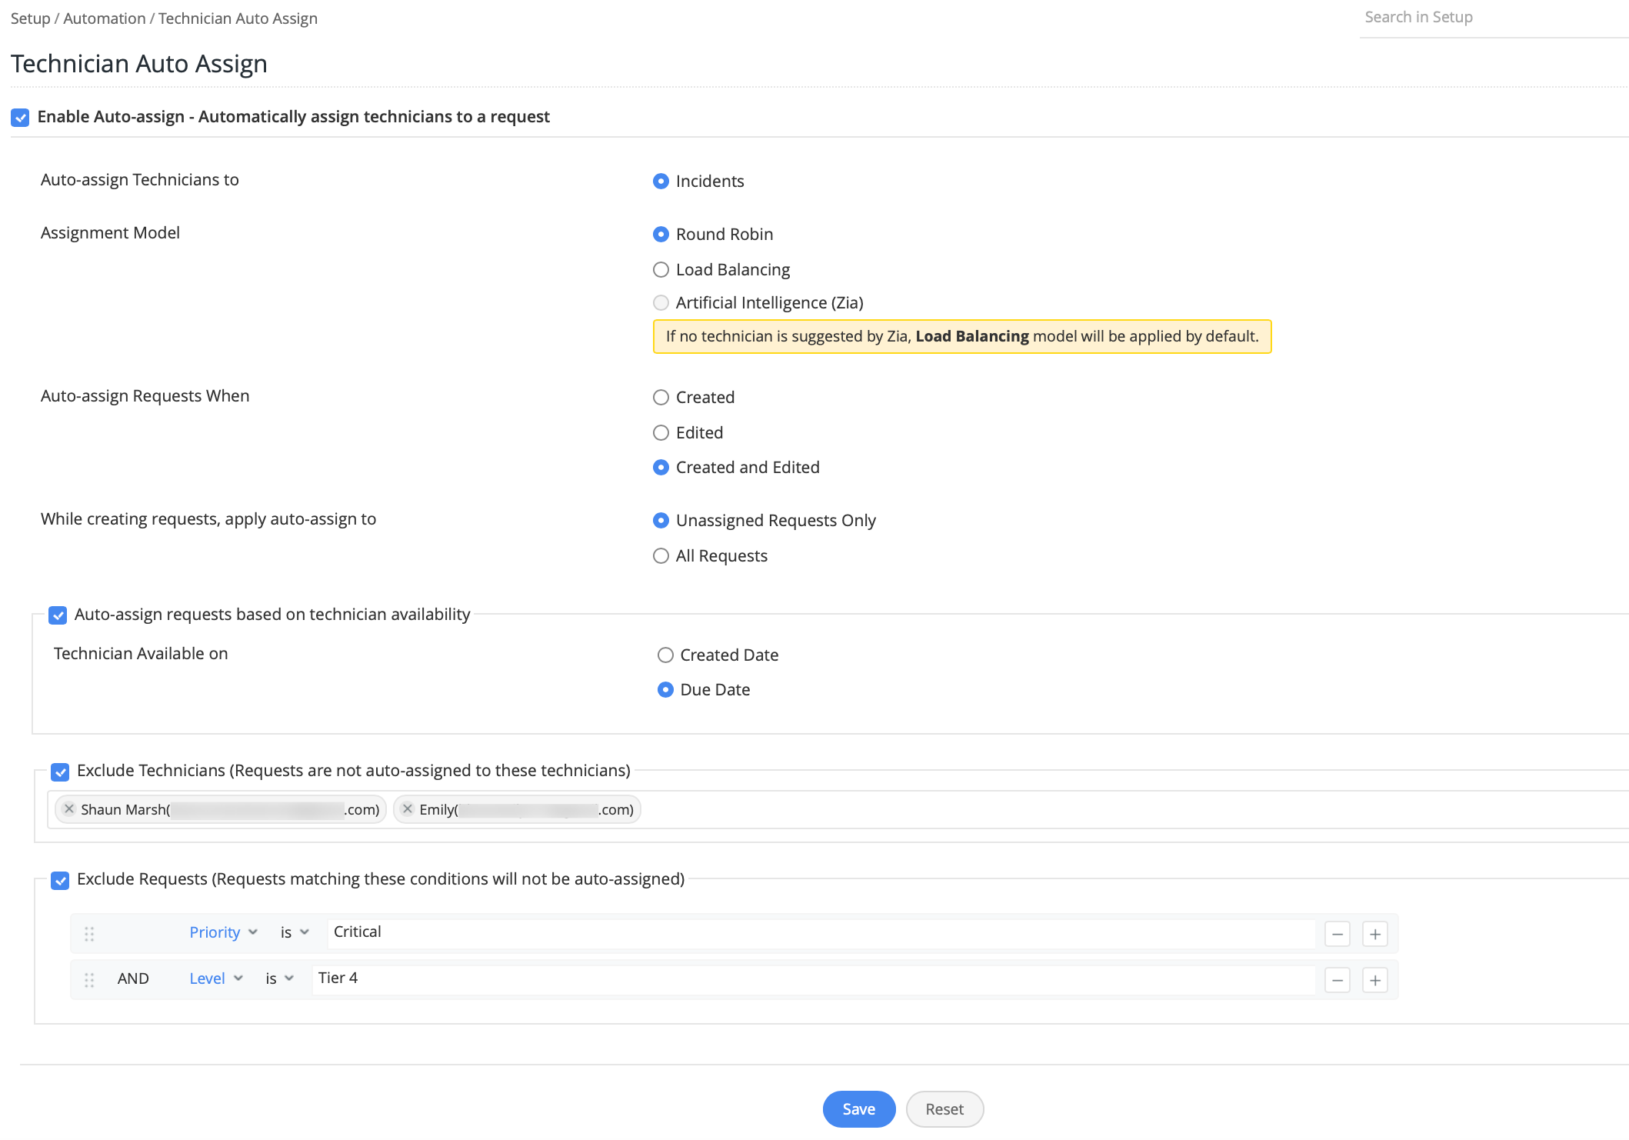Add condition after Level row
This screenshot has height=1140, width=1629.
[1375, 980]
